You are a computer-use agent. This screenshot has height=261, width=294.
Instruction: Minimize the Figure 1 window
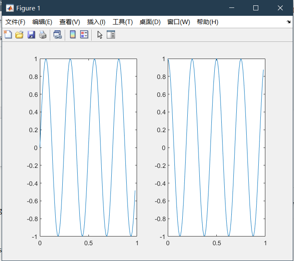[x=232, y=8]
